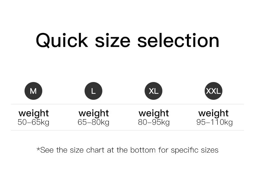Click the weight label under M

34,113
